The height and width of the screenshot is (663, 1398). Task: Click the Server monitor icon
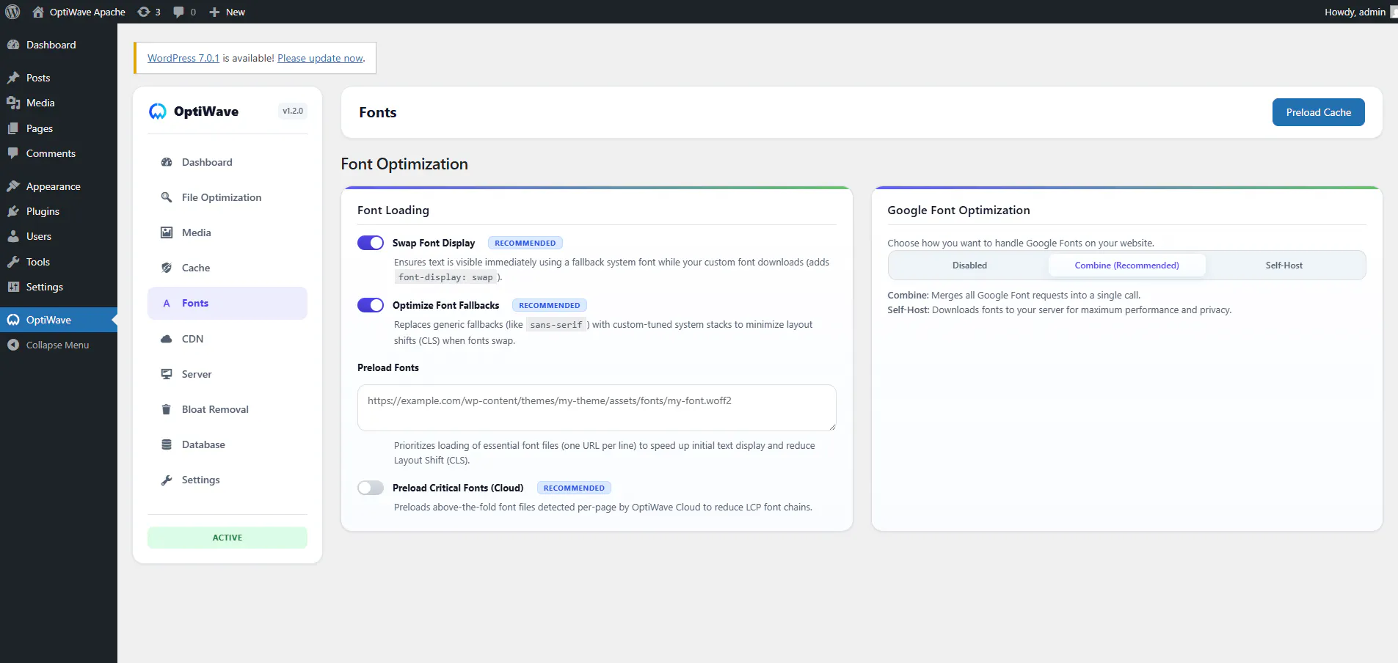tap(167, 374)
